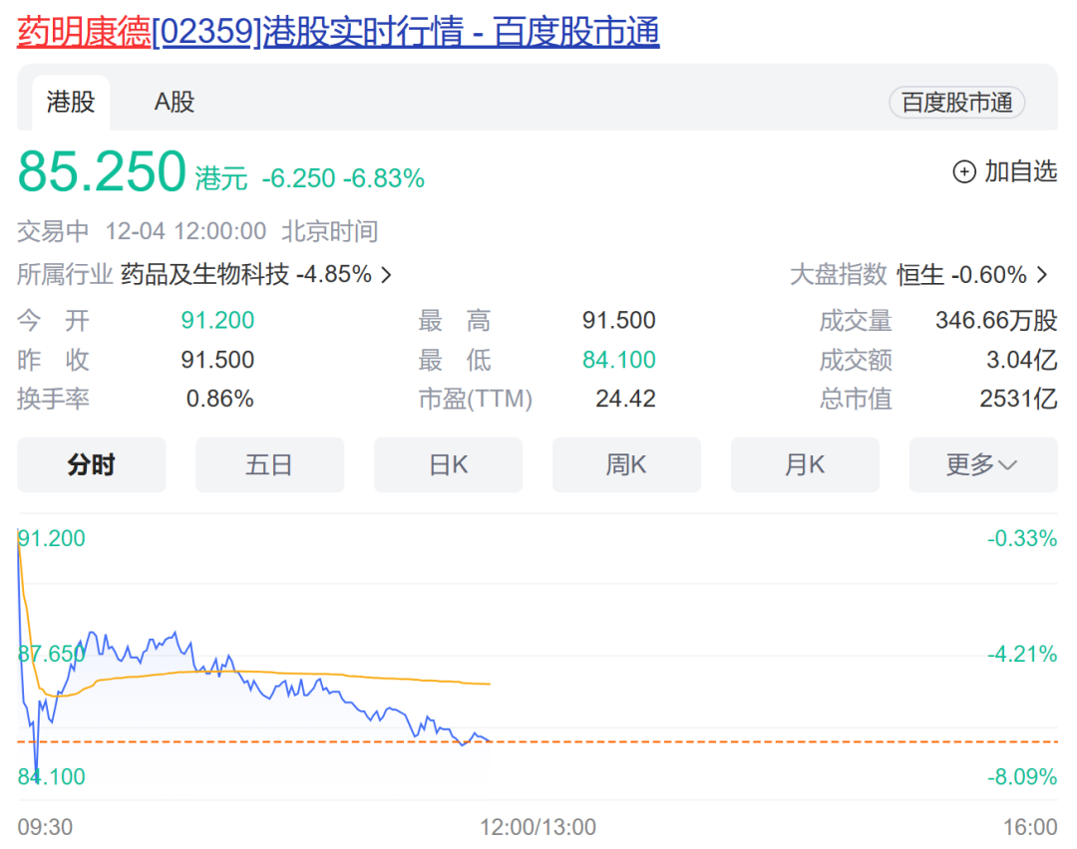The width and height of the screenshot is (1077, 849).
Task: Expand the industry chevron after -4.85%
Action: click(387, 275)
